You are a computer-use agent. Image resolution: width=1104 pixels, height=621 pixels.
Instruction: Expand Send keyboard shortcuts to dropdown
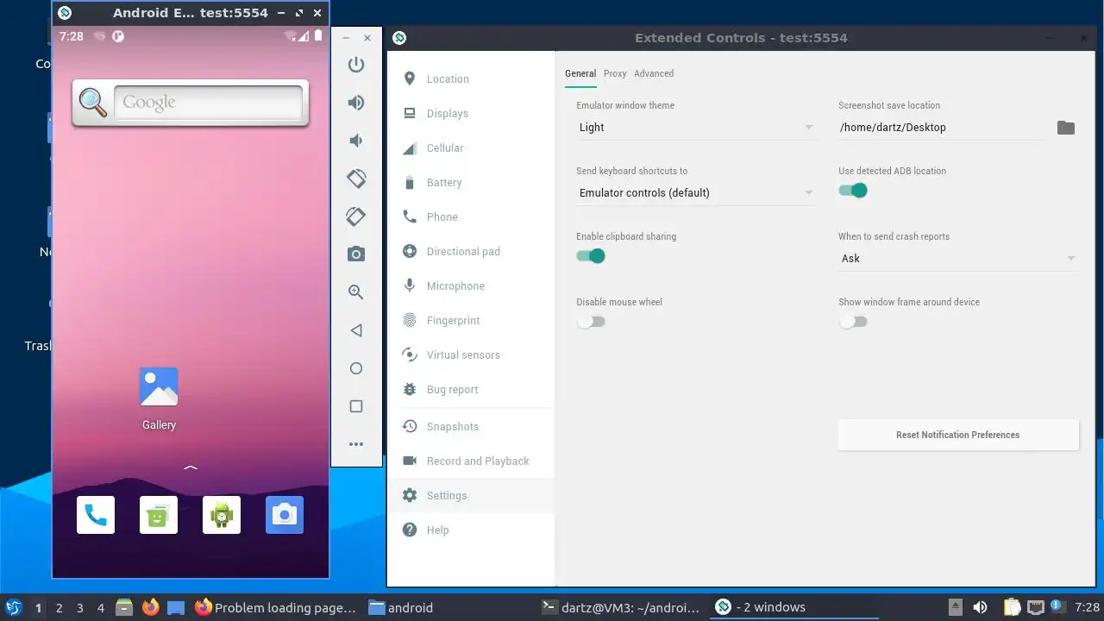[x=696, y=193]
